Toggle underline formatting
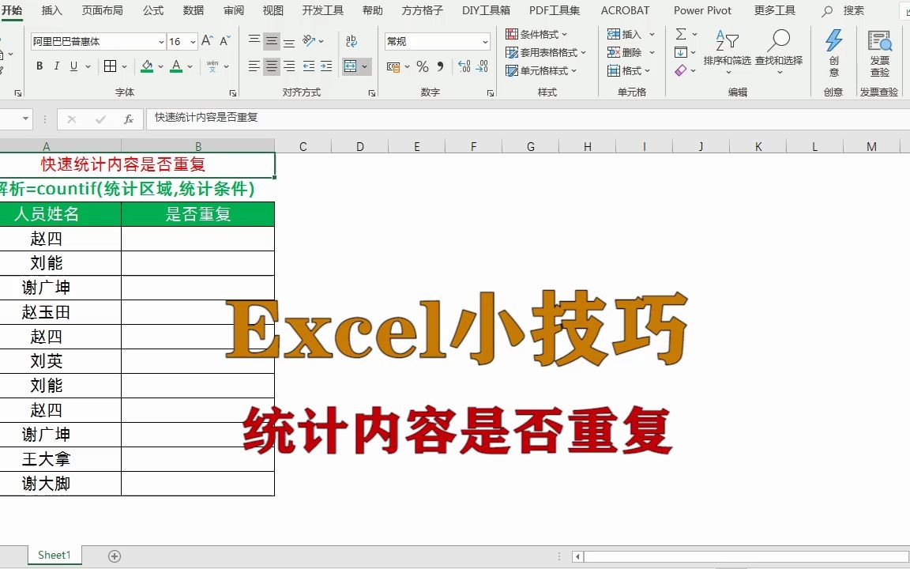Viewport: 910px width, 569px height. (x=73, y=66)
